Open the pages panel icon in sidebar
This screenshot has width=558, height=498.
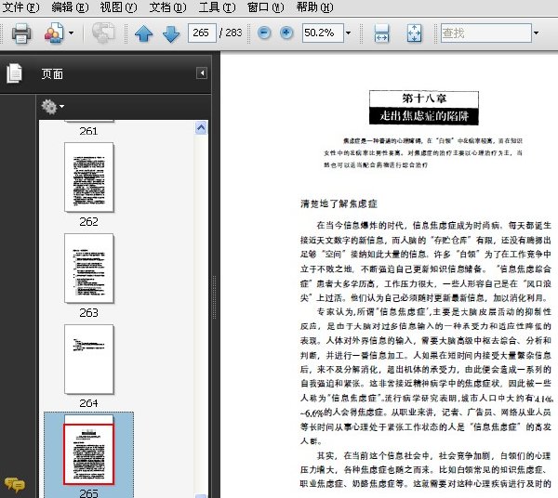[14, 73]
